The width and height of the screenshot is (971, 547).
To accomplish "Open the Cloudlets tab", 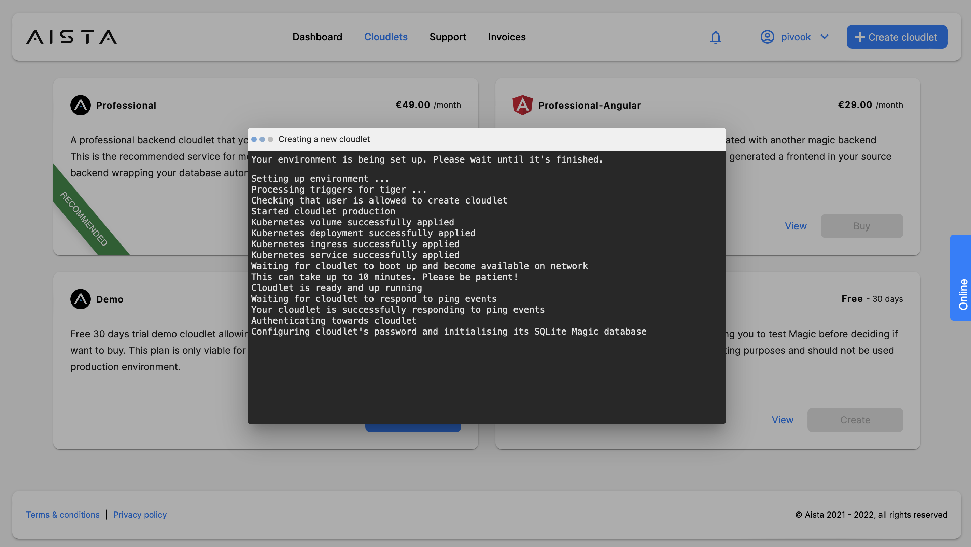I will click(x=385, y=37).
